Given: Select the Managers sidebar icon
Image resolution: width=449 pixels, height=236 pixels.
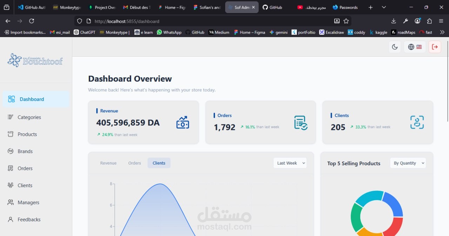Looking at the screenshot, I should pos(11,202).
